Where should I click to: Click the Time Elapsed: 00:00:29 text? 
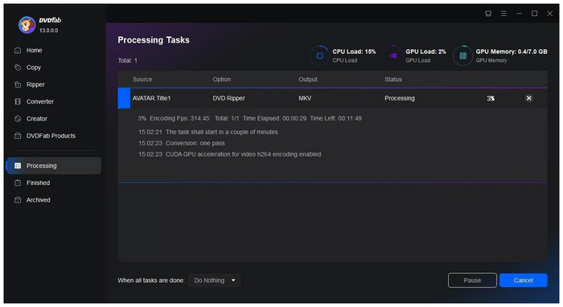[x=275, y=118]
